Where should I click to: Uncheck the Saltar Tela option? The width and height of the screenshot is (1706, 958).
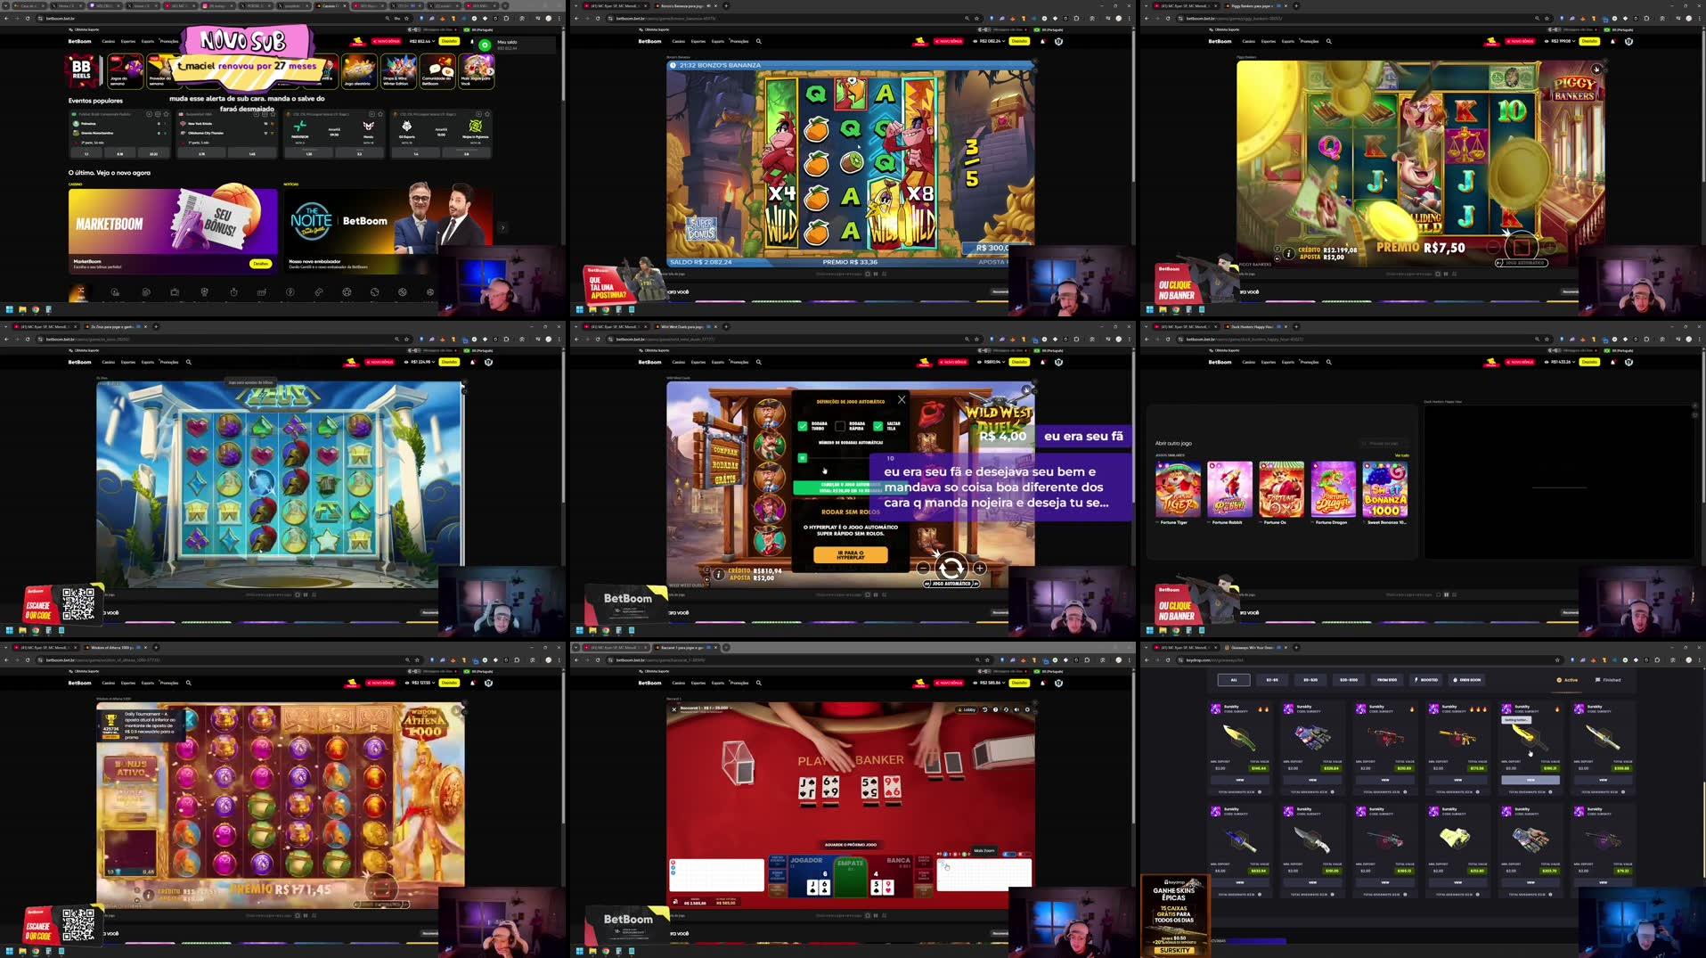(x=878, y=426)
